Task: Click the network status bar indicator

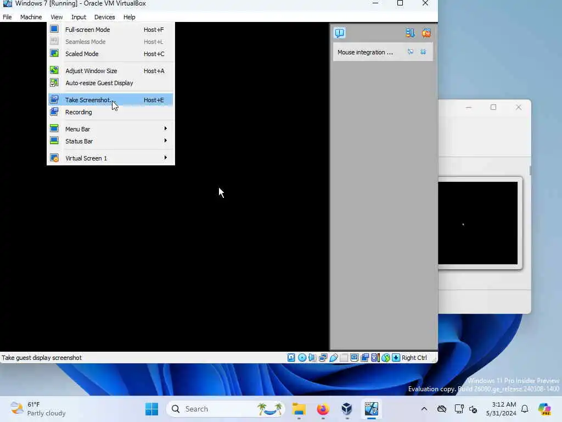Action: [323, 358]
